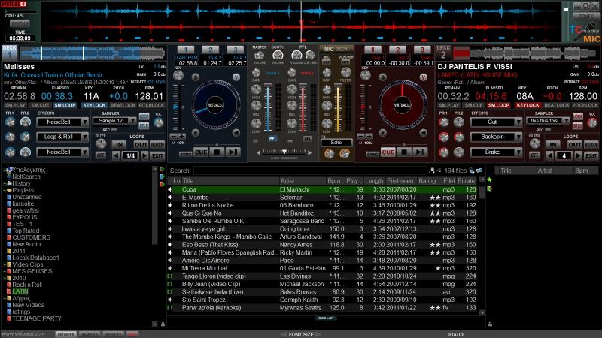The image size is (602, 338).
Task: Click the S scratch mode button on deck 1
Action: click(x=196, y=77)
